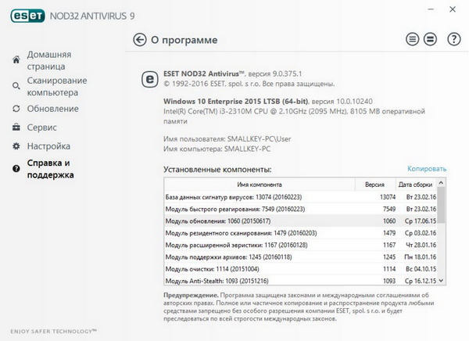
Task: Click the two-bar view icon
Action: pos(432,39)
